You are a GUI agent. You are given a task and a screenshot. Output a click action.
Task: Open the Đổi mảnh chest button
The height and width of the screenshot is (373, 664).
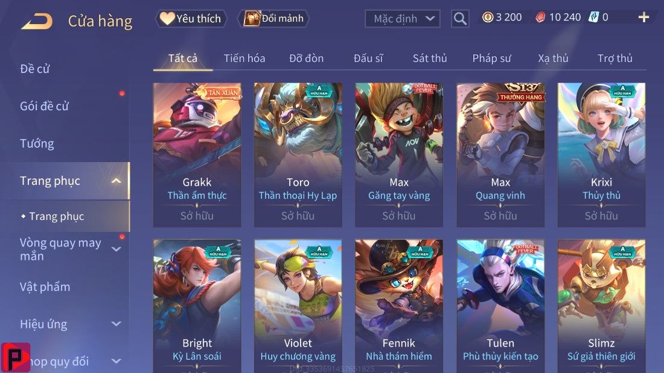point(273,19)
